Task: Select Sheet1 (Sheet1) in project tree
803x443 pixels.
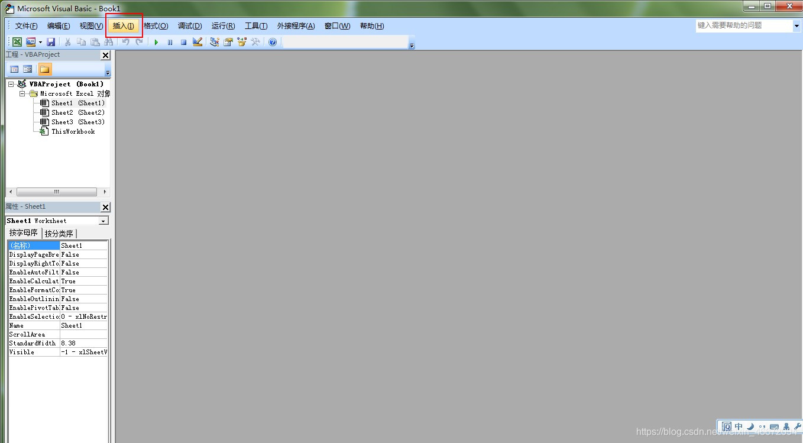Action: point(77,103)
